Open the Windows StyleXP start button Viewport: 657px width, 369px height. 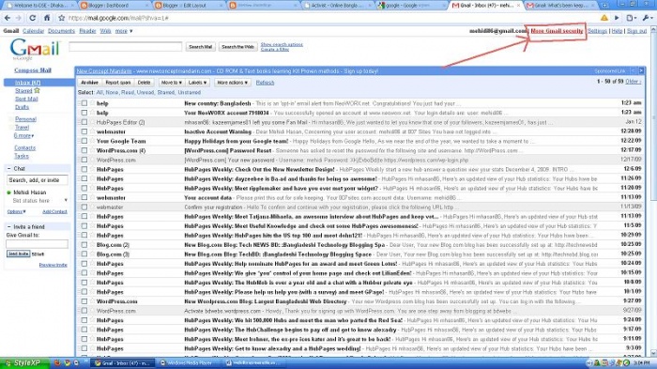coord(23,363)
